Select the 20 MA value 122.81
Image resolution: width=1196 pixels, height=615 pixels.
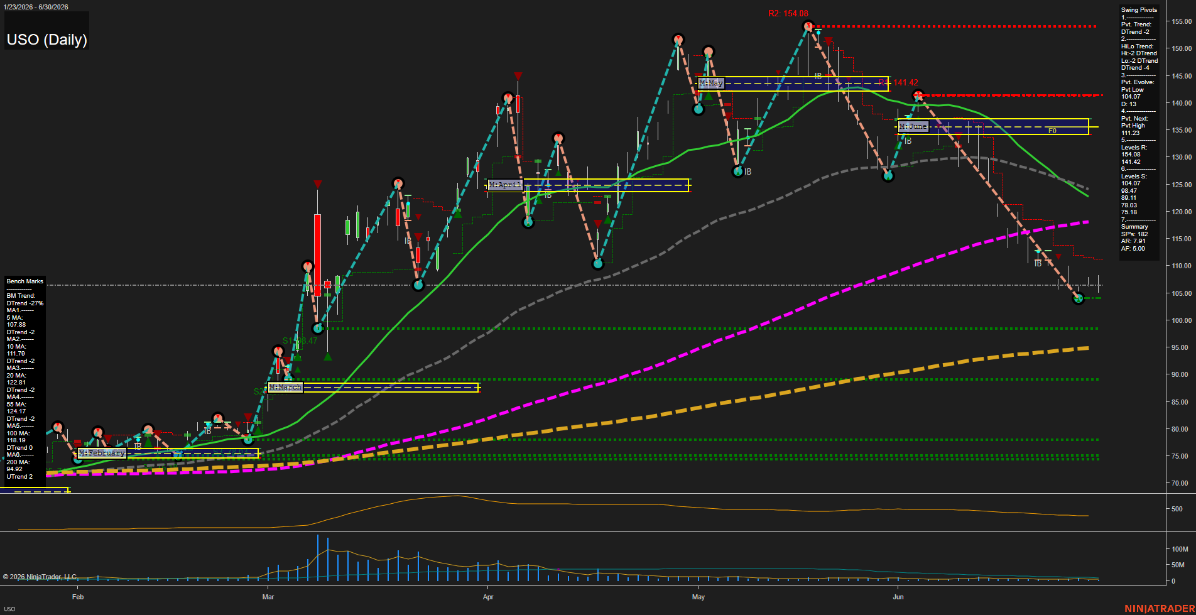tap(16, 383)
